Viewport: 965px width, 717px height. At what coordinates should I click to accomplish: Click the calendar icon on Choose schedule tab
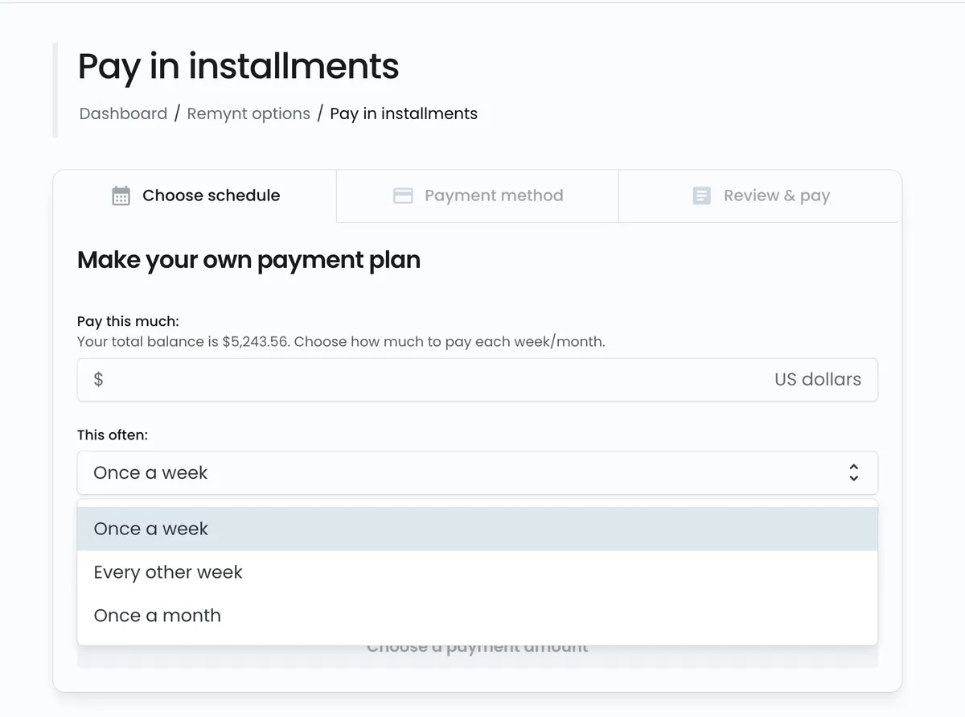coord(121,195)
